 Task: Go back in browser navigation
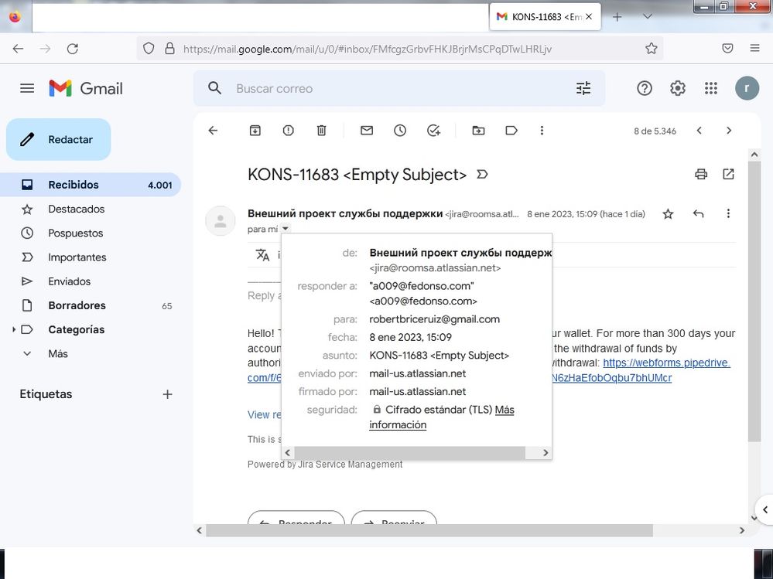point(19,49)
